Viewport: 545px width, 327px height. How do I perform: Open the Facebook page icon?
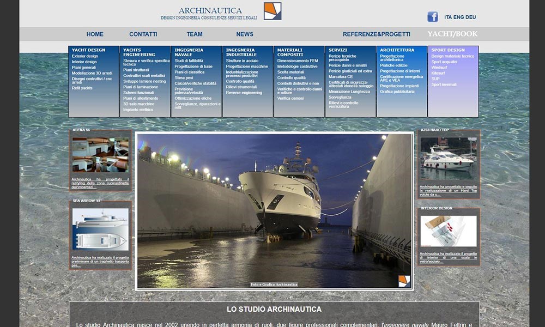tap(432, 17)
